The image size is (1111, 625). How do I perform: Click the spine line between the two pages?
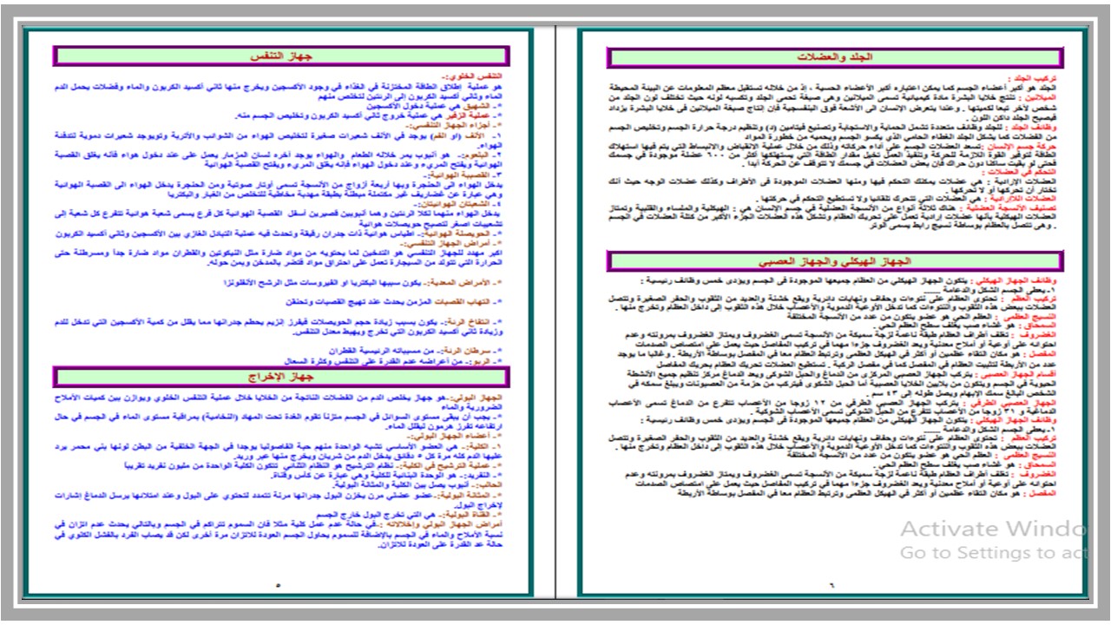point(555,312)
